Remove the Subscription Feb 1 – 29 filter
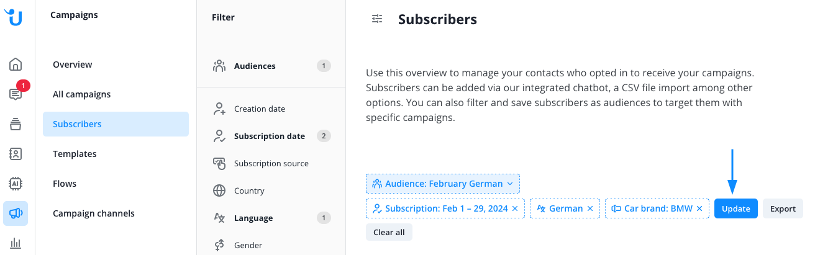 [x=515, y=208]
